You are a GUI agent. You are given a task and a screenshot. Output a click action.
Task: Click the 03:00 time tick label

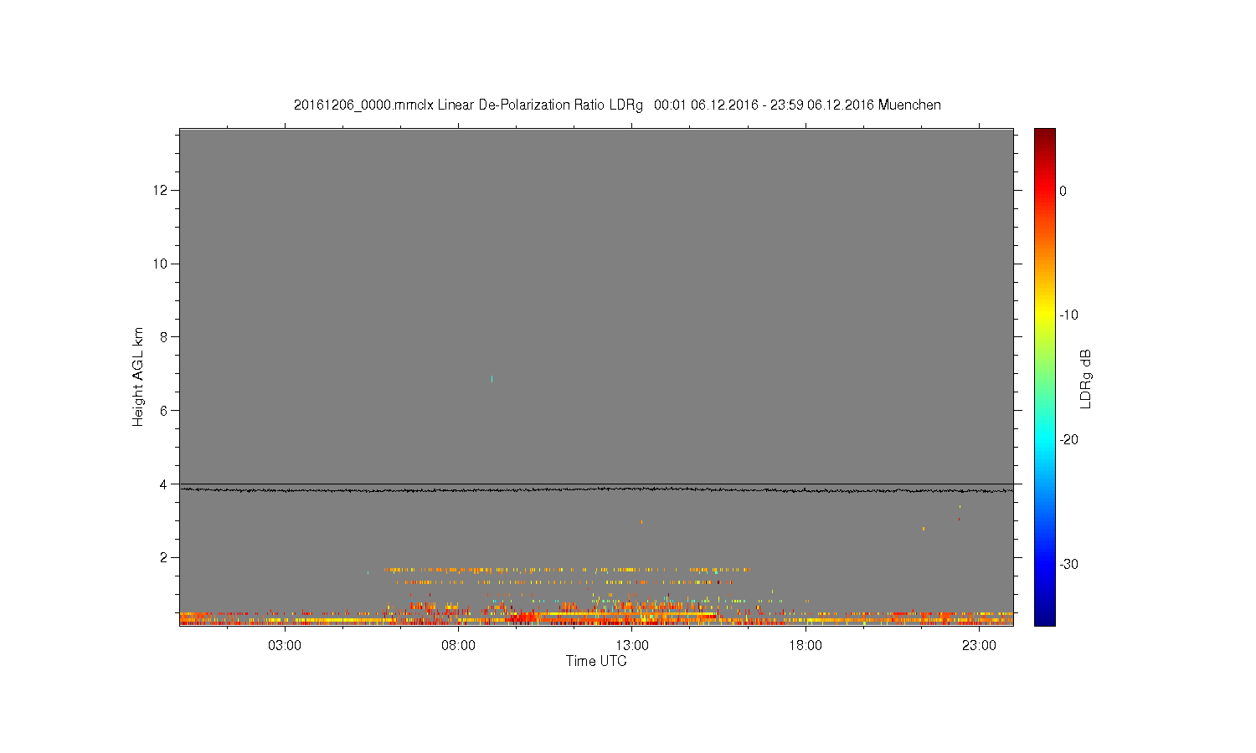click(x=285, y=646)
